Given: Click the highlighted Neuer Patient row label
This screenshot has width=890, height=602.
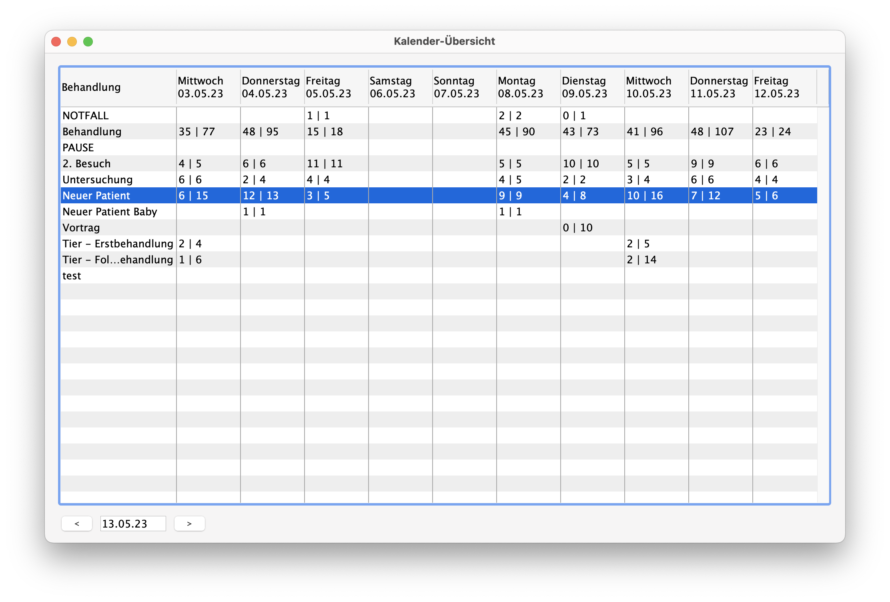Looking at the screenshot, I should pos(96,196).
